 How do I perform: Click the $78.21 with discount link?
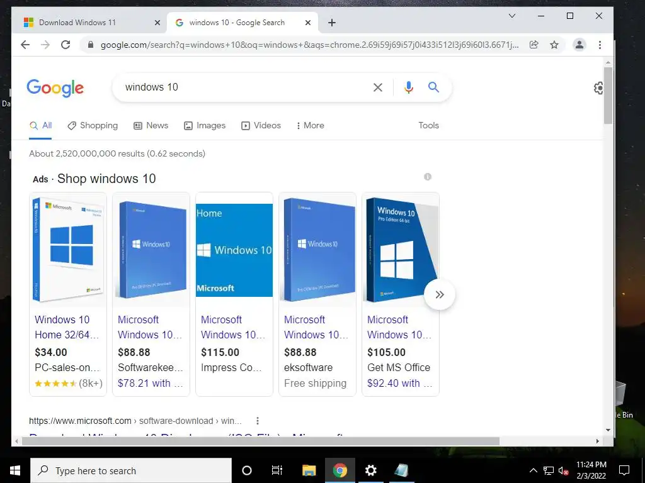coord(150,383)
